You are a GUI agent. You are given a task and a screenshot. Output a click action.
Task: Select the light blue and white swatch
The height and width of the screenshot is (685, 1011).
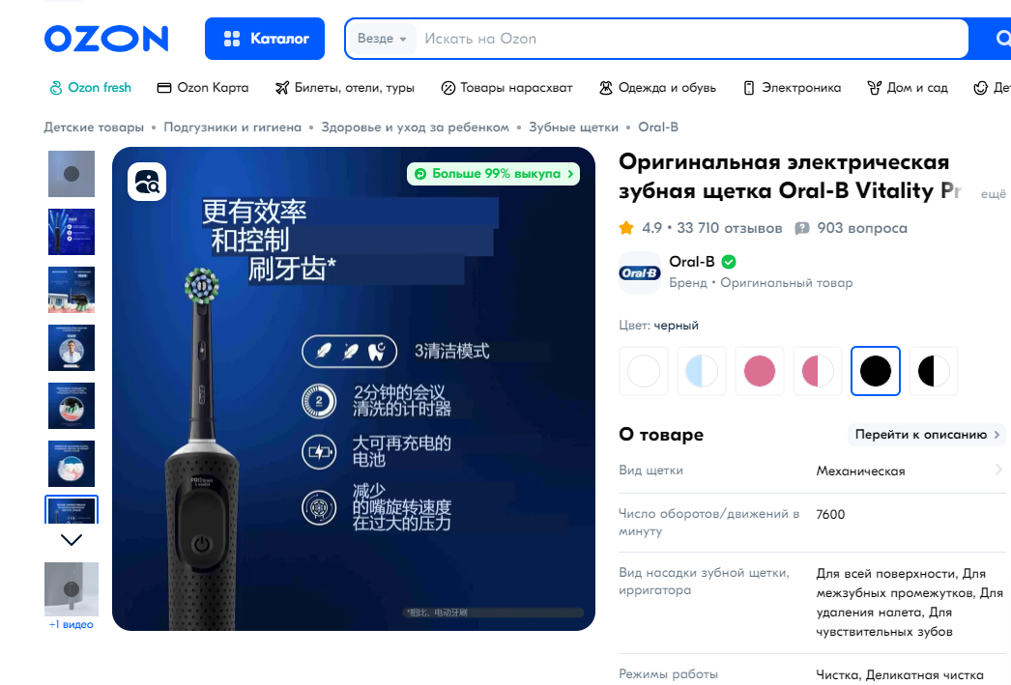(702, 371)
